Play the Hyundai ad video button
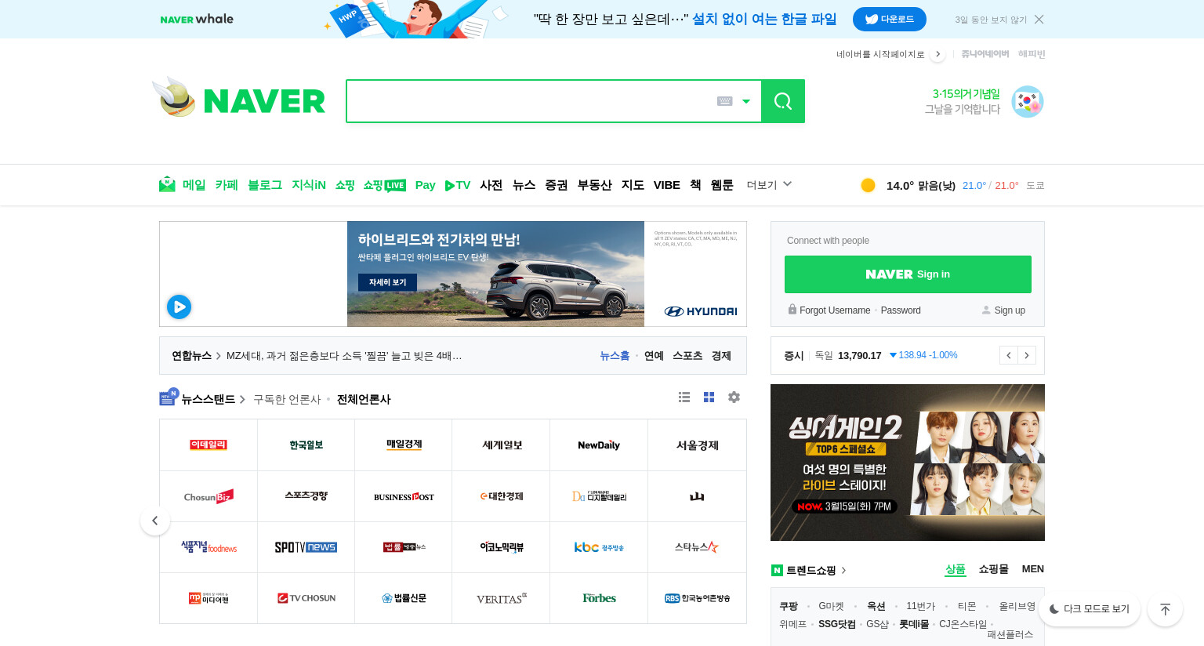The image size is (1204, 646). point(179,307)
